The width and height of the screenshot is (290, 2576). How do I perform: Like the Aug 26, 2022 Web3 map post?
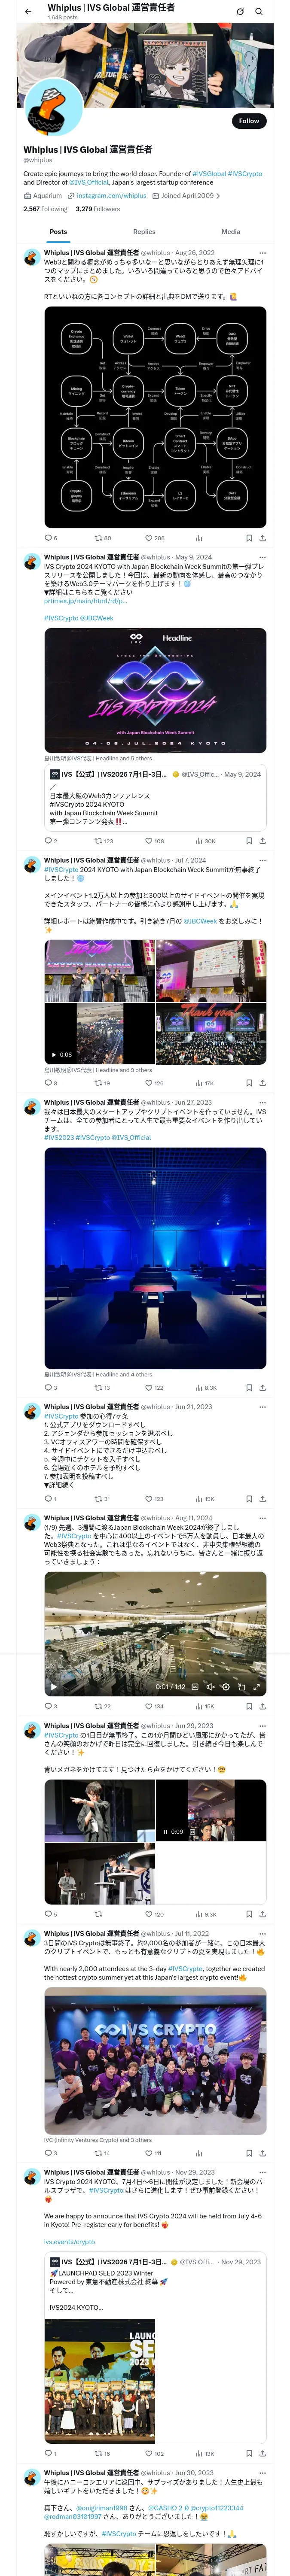[x=154, y=538]
